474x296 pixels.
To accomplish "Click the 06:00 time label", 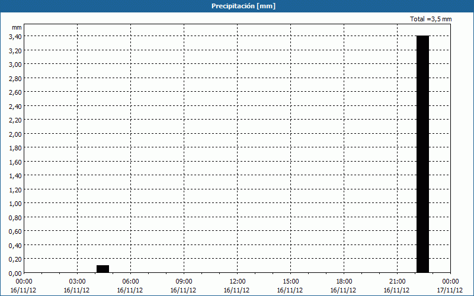I will [130, 282].
